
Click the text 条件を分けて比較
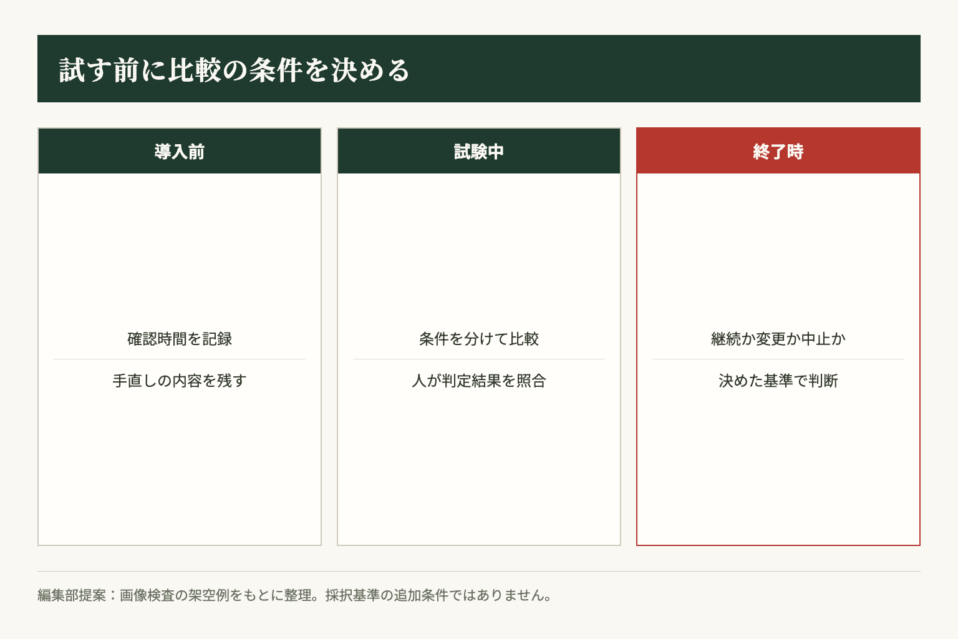[x=479, y=339]
